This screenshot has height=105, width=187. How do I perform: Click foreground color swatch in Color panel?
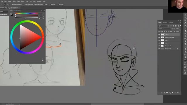(x=11, y=14)
